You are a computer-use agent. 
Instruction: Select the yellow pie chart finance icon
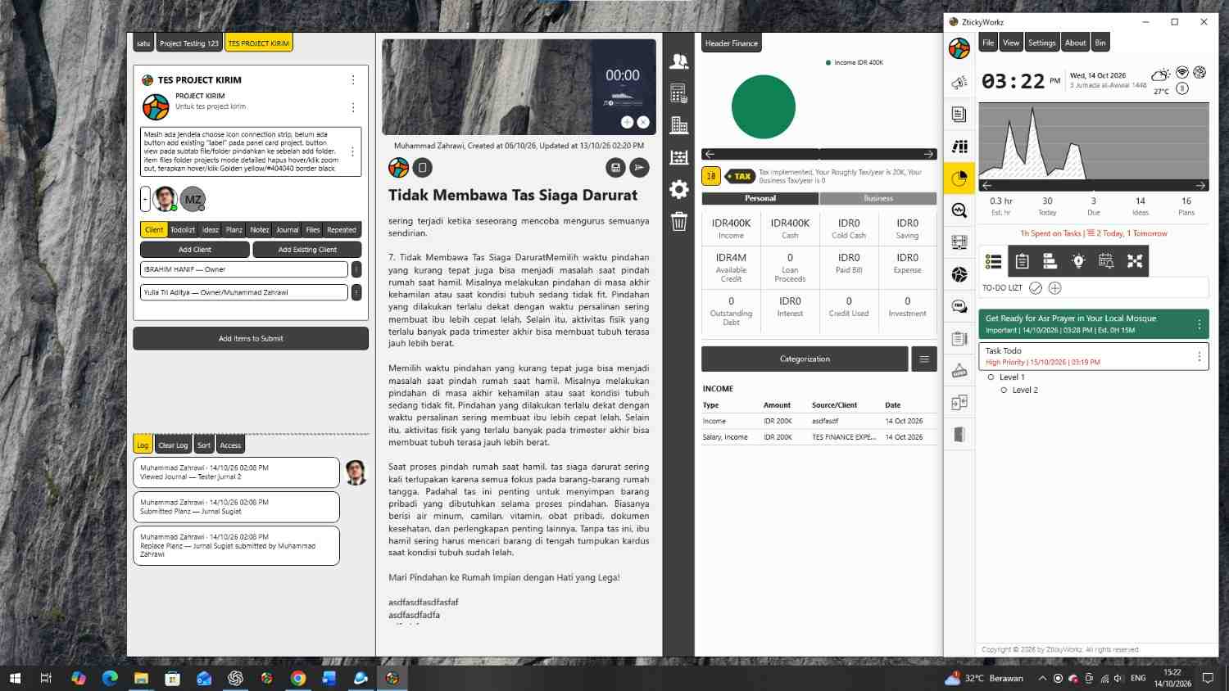point(959,178)
